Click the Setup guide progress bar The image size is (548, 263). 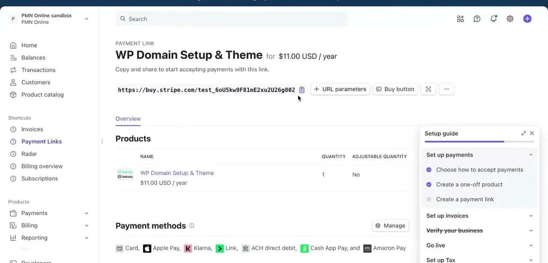pos(479,141)
